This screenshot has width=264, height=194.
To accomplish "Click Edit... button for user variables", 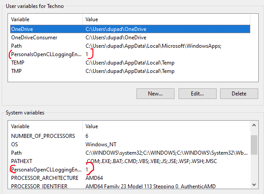I will coord(197,94).
